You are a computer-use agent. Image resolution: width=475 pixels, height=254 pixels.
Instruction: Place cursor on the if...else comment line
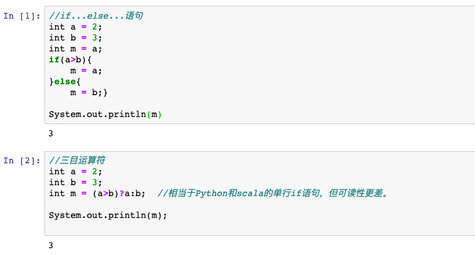96,15
